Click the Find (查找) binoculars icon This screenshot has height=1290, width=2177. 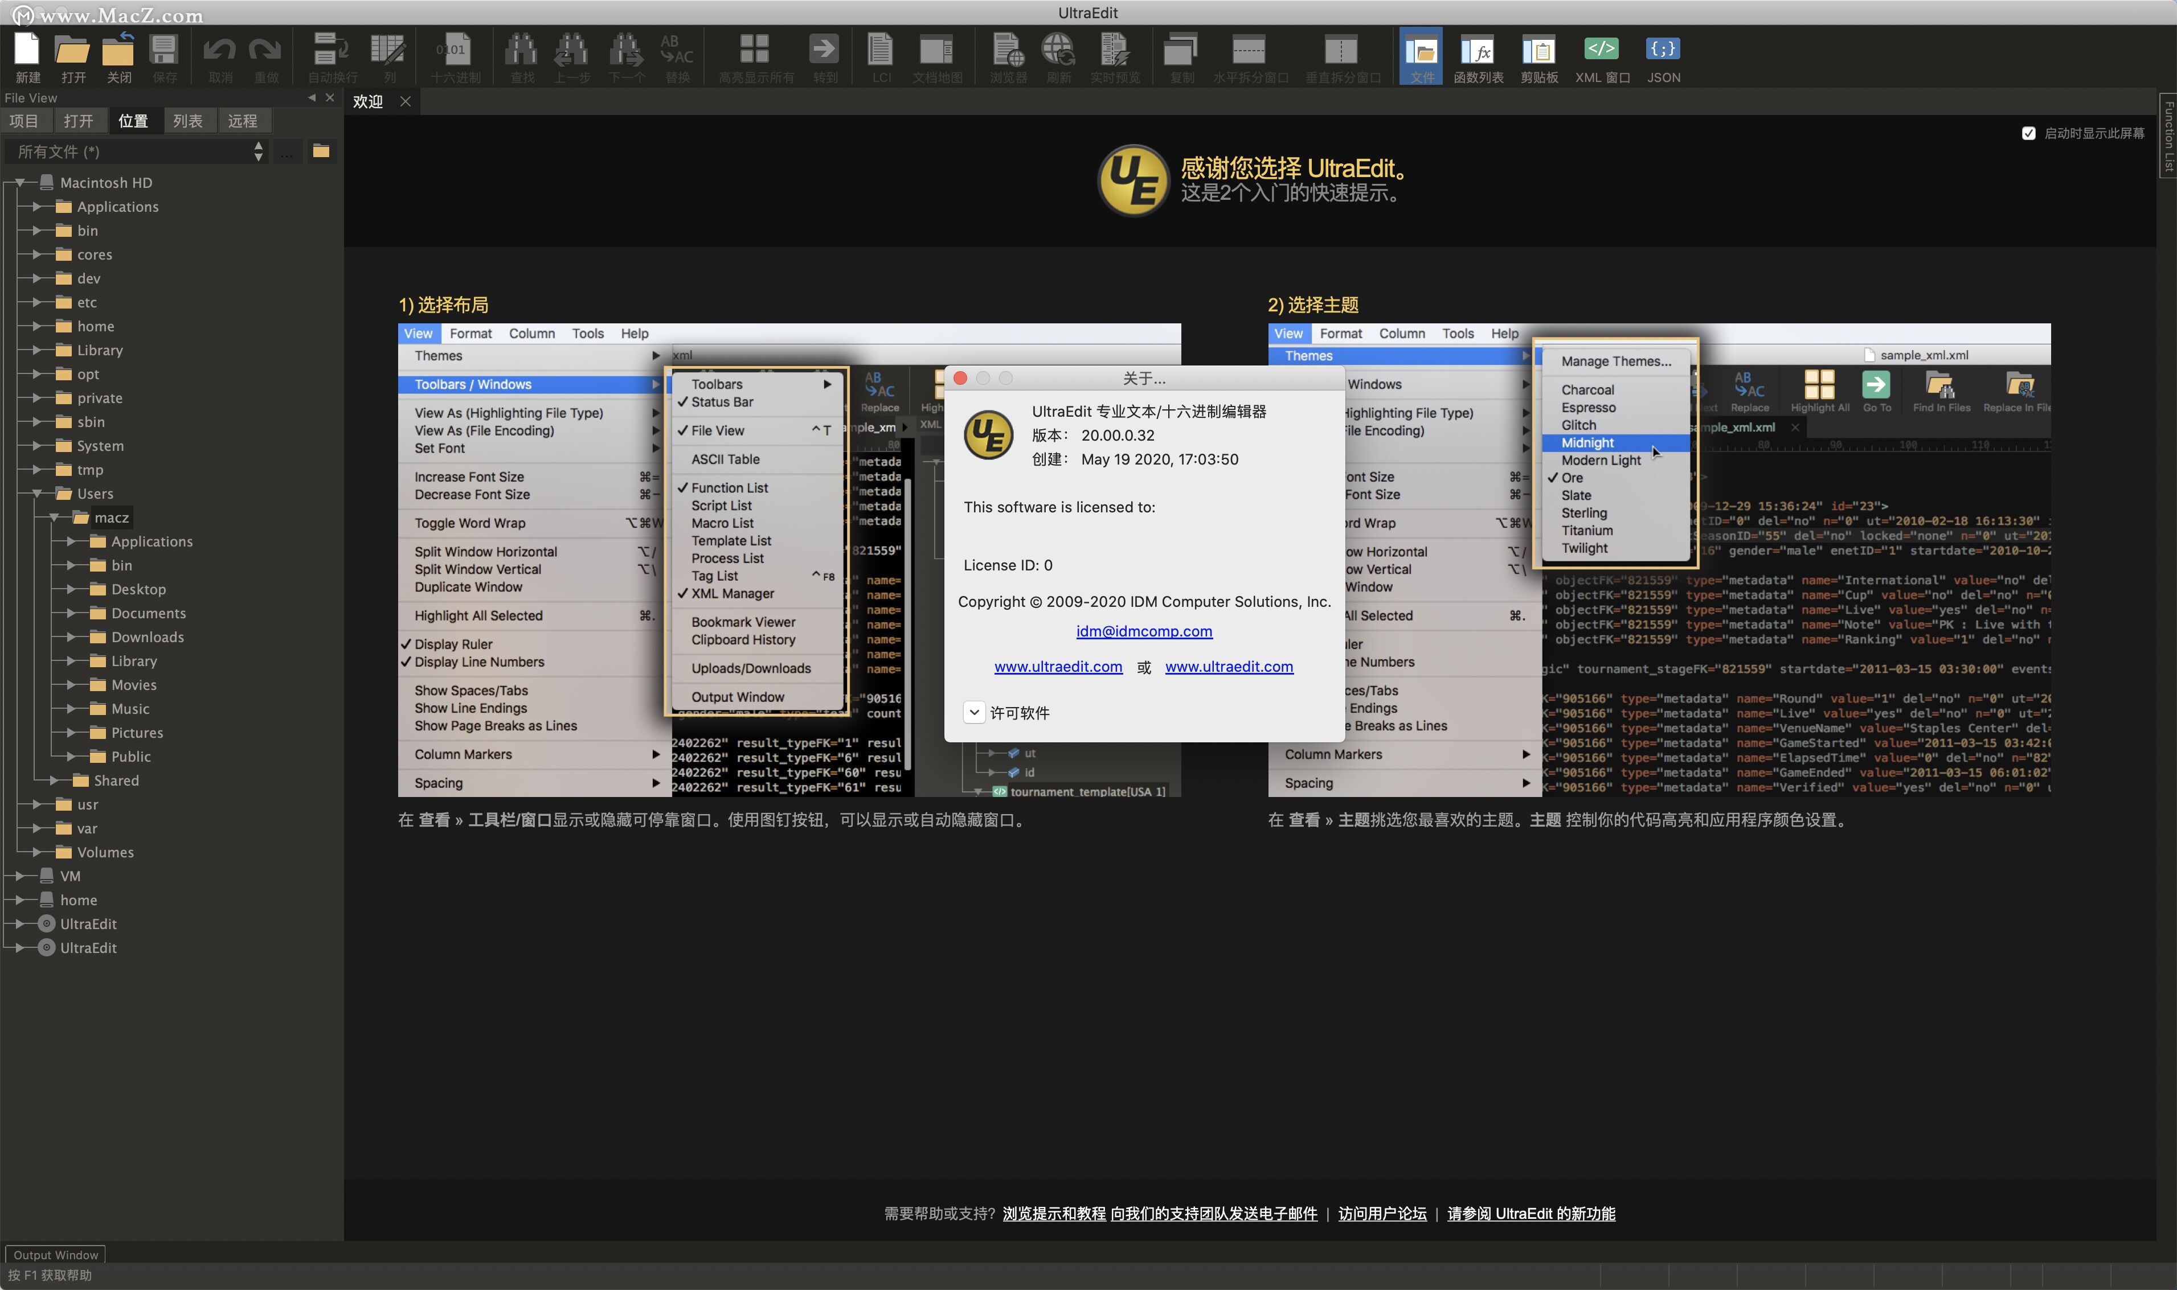point(521,51)
